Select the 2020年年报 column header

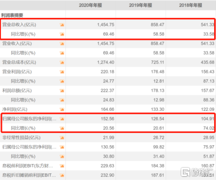point(91,5)
